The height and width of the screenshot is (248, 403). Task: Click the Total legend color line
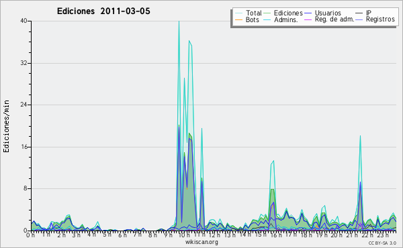[x=238, y=13]
